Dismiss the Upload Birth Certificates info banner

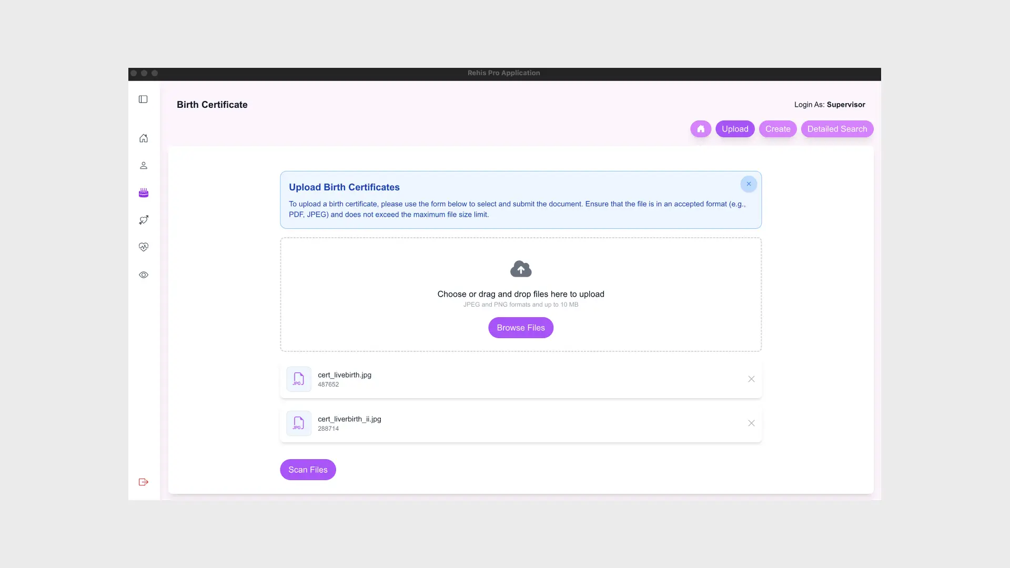click(749, 184)
